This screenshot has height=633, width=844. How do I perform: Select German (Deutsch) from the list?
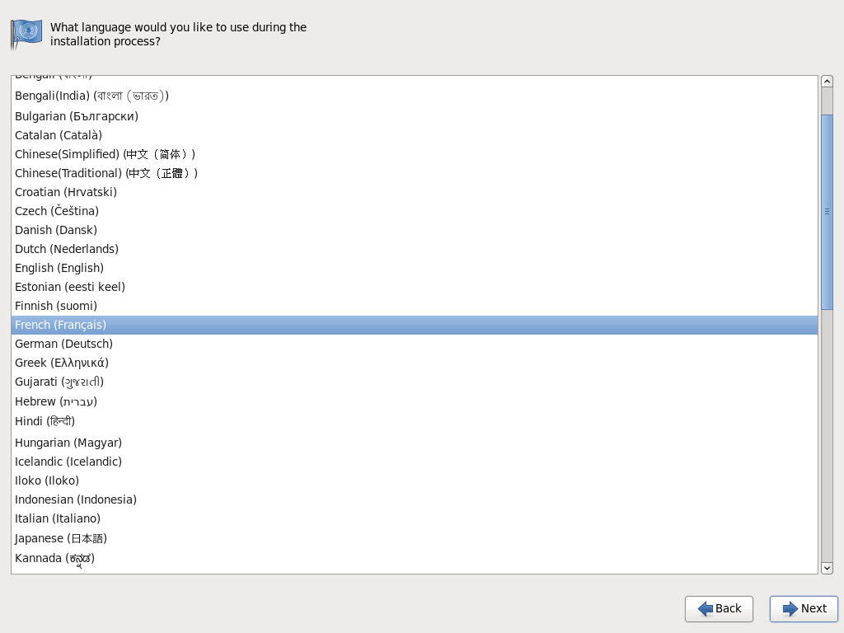63,344
